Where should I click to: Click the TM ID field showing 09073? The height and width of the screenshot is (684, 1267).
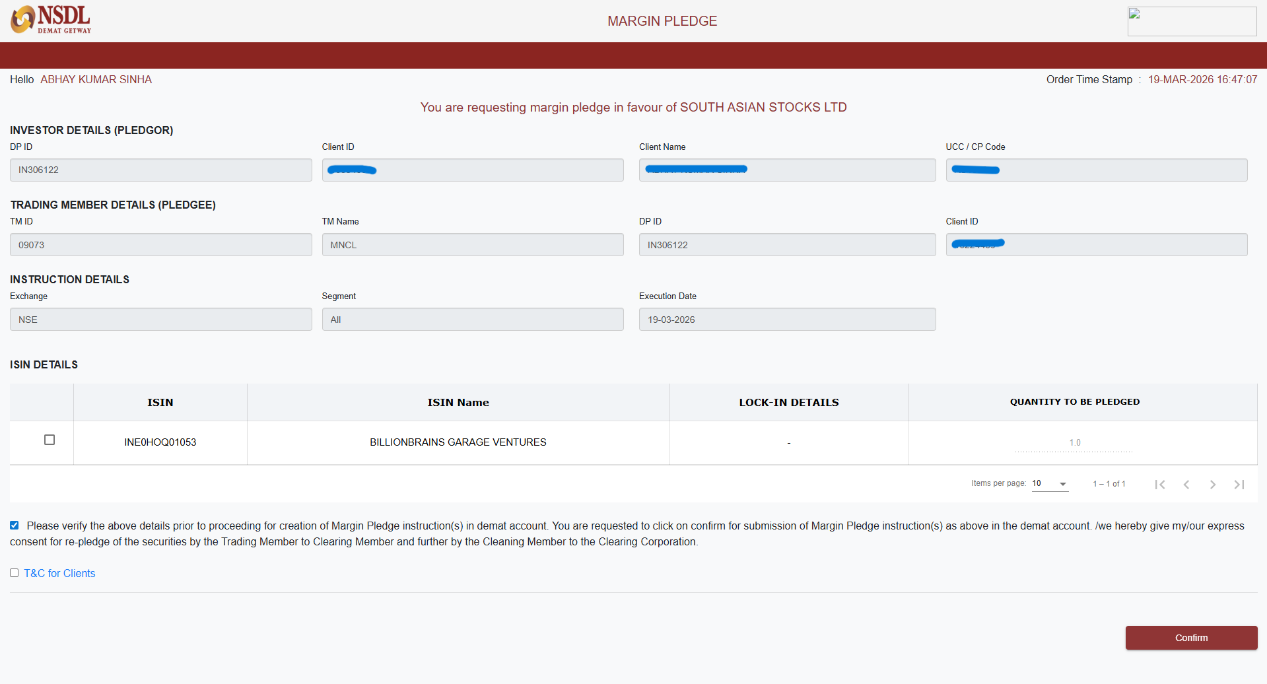click(x=160, y=245)
